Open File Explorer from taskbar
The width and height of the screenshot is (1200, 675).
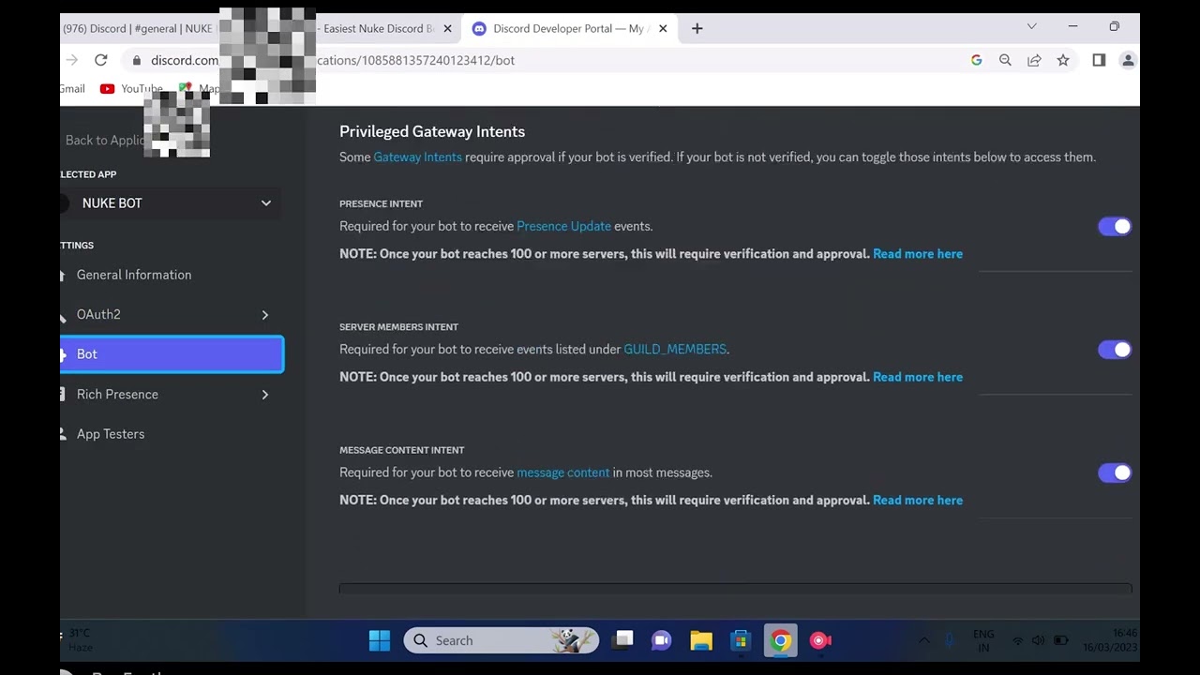coord(701,640)
